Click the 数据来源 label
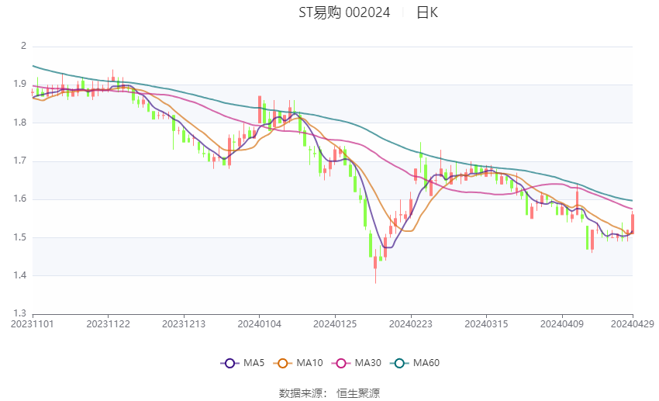Screen dimensions: 659x401 point(301,393)
